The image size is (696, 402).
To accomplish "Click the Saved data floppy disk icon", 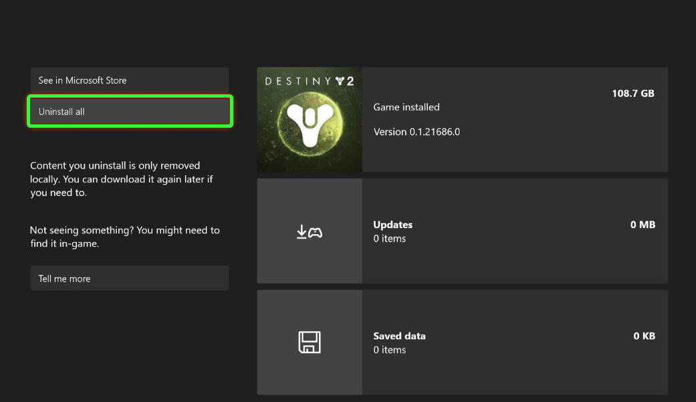I will [x=309, y=342].
